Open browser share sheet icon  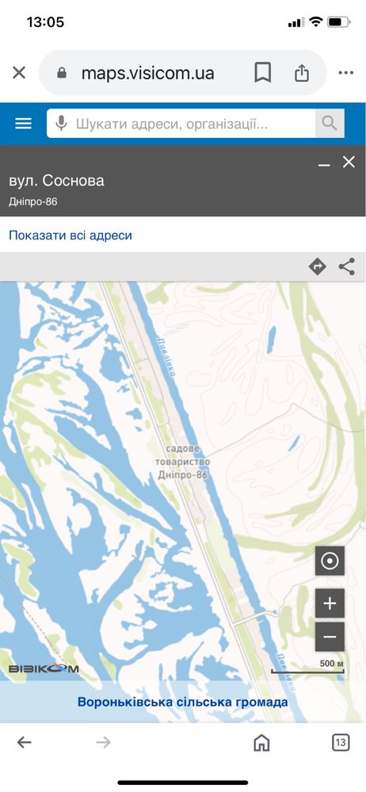pos(301,73)
